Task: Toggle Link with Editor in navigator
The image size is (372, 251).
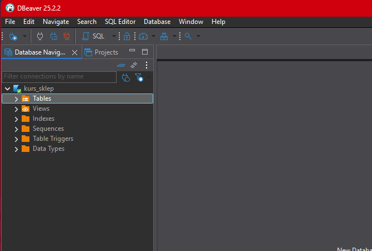Action: click(134, 65)
